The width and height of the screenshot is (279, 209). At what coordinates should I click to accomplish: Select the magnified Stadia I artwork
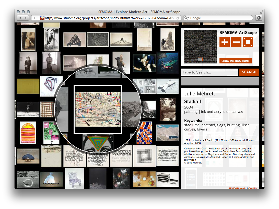point(97,109)
